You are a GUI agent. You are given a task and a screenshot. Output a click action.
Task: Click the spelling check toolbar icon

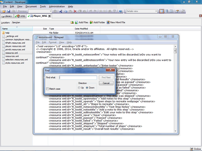coord(114,11)
